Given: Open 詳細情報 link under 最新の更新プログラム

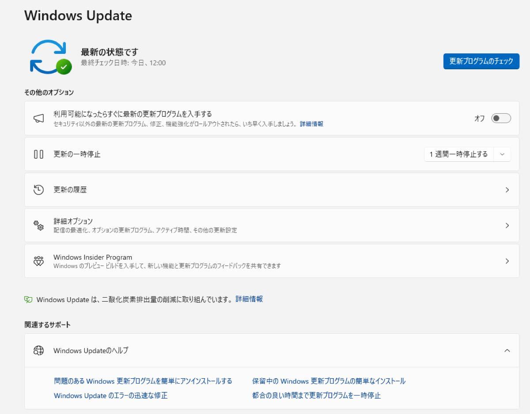Looking at the screenshot, I should click(312, 124).
